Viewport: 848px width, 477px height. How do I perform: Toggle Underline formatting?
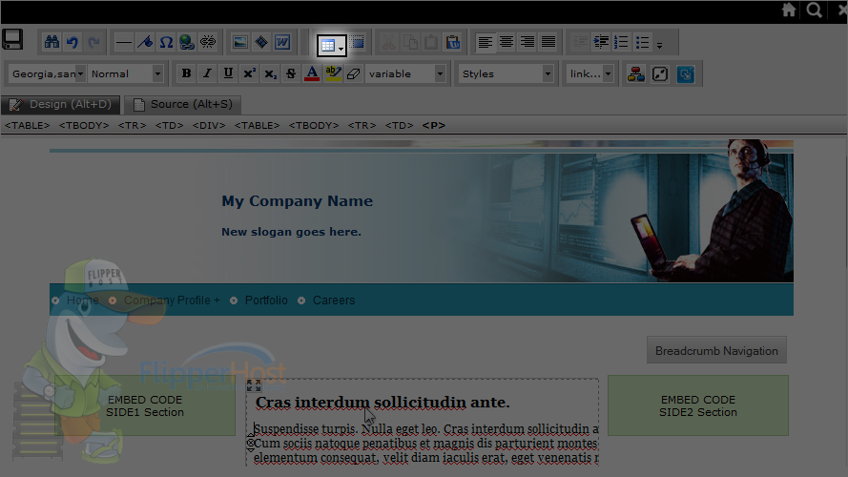pos(228,73)
